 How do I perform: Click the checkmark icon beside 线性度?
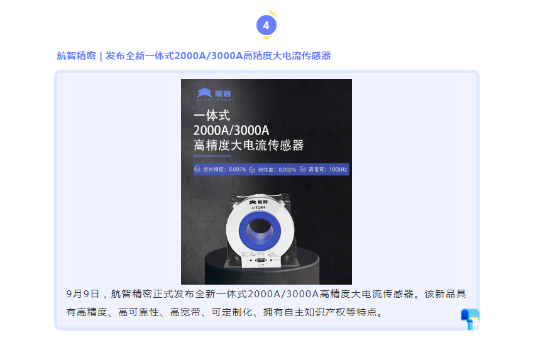pyautogui.click(x=252, y=170)
